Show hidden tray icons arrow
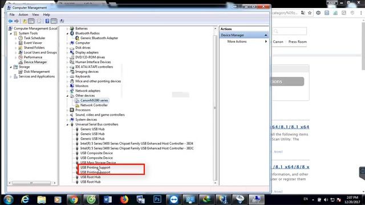This screenshot has height=205, width=365. (x=313, y=200)
